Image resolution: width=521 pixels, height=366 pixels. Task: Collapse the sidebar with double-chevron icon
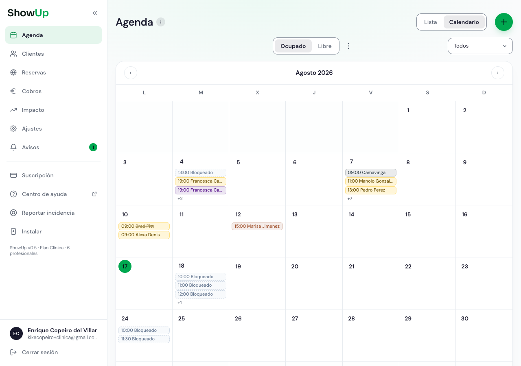coord(95,13)
